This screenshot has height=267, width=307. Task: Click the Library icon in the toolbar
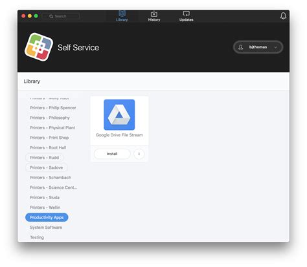(122, 14)
